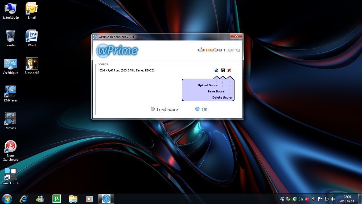Image resolution: width=362 pixels, height=204 pixels.
Task: Launch Internet Explorer from the taskbar
Action: [24, 199]
